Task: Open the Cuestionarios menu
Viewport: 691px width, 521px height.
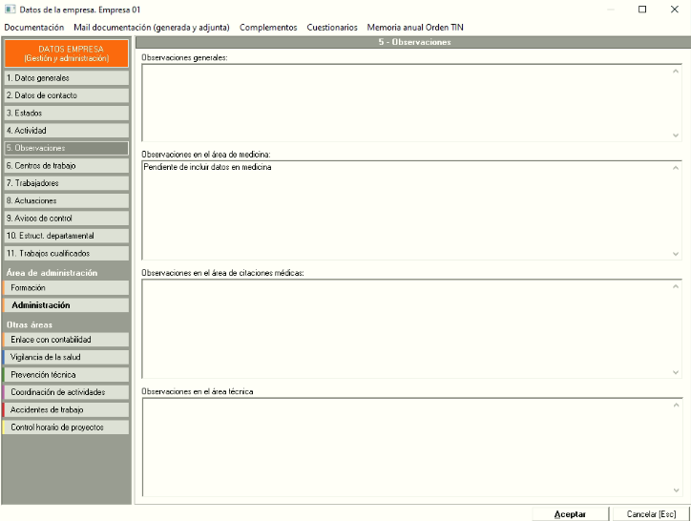Action: (332, 28)
